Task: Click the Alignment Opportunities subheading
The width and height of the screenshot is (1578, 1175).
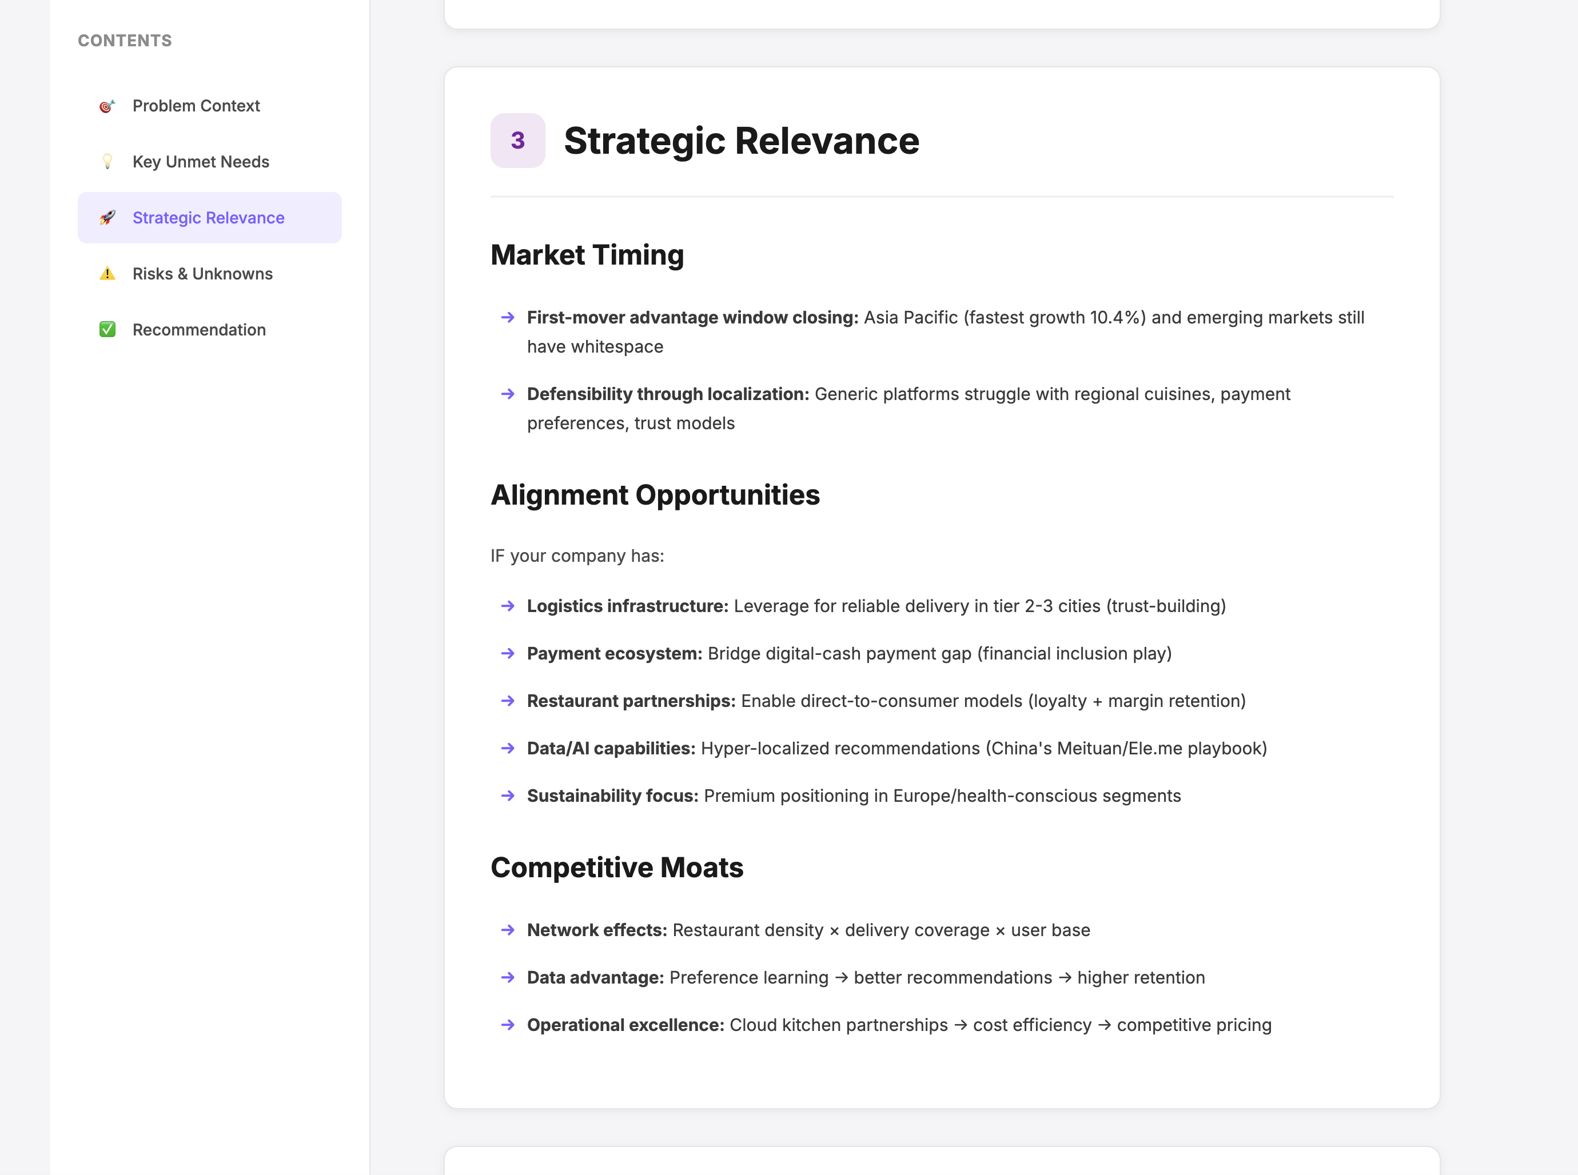Action: point(655,495)
